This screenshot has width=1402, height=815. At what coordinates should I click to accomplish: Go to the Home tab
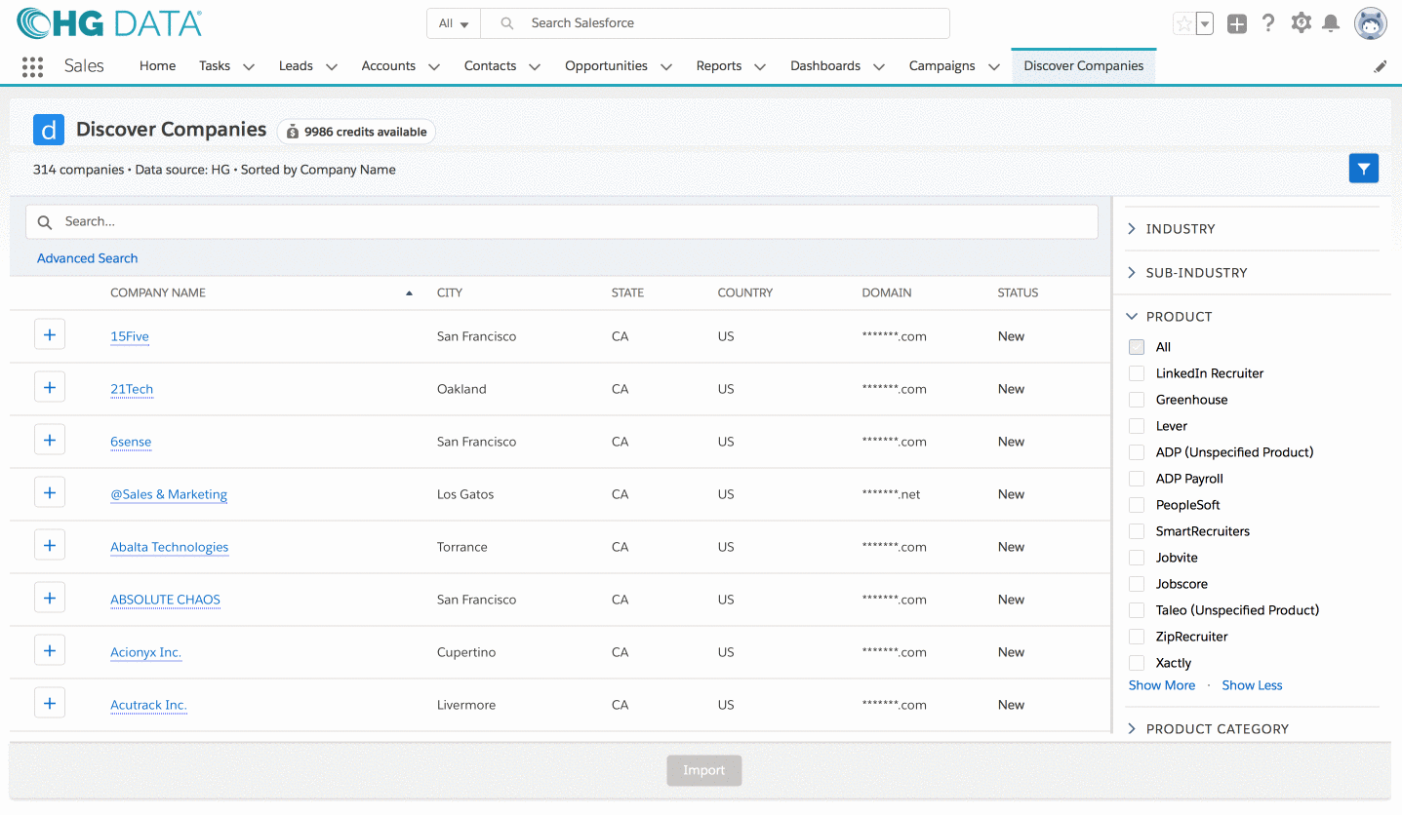pos(157,66)
